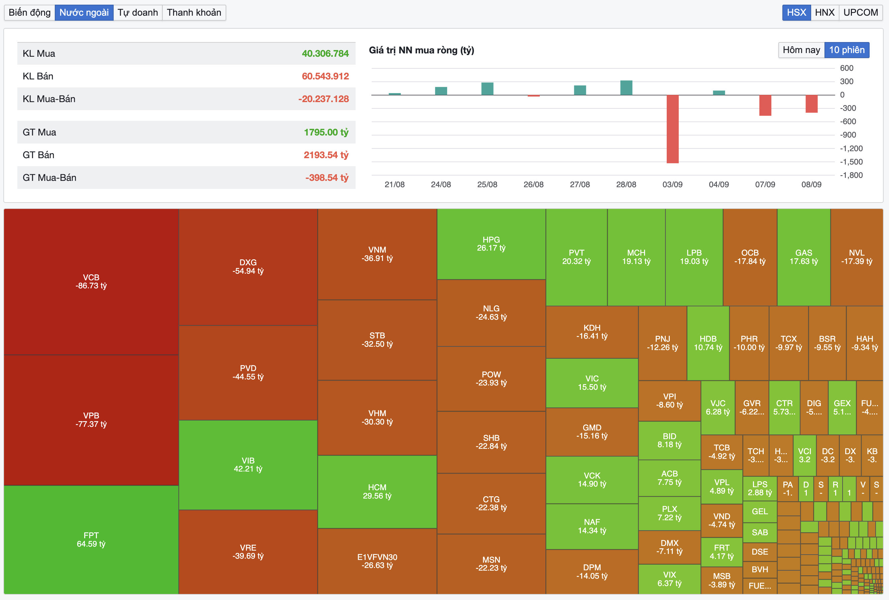Click the HCM 29.56 tỷ tile
This screenshot has height=600, width=889.
[377, 492]
